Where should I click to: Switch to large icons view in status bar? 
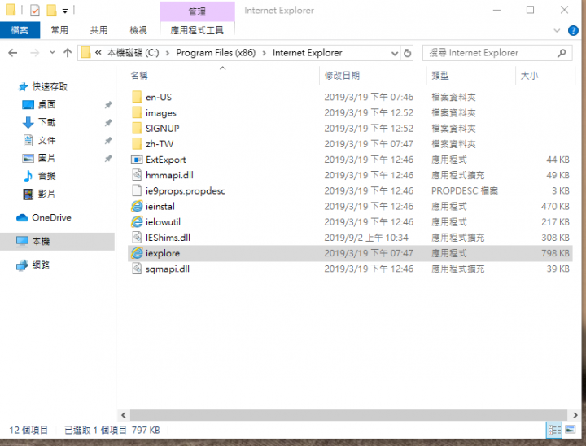pyautogui.click(x=571, y=430)
